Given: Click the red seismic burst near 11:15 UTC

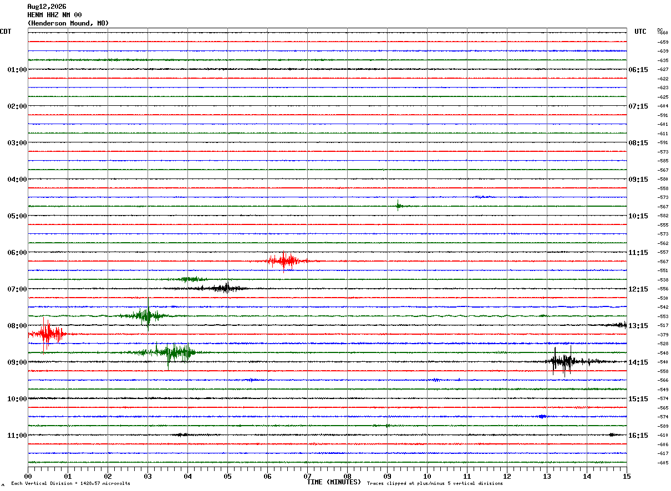Looking at the screenshot, I should tap(287, 260).
